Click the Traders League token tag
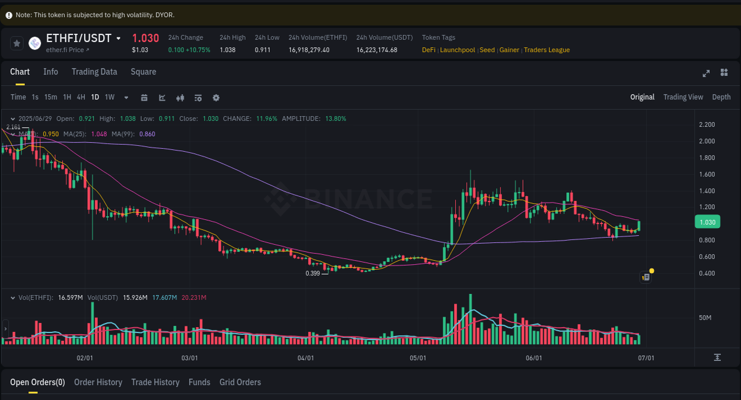 (547, 50)
